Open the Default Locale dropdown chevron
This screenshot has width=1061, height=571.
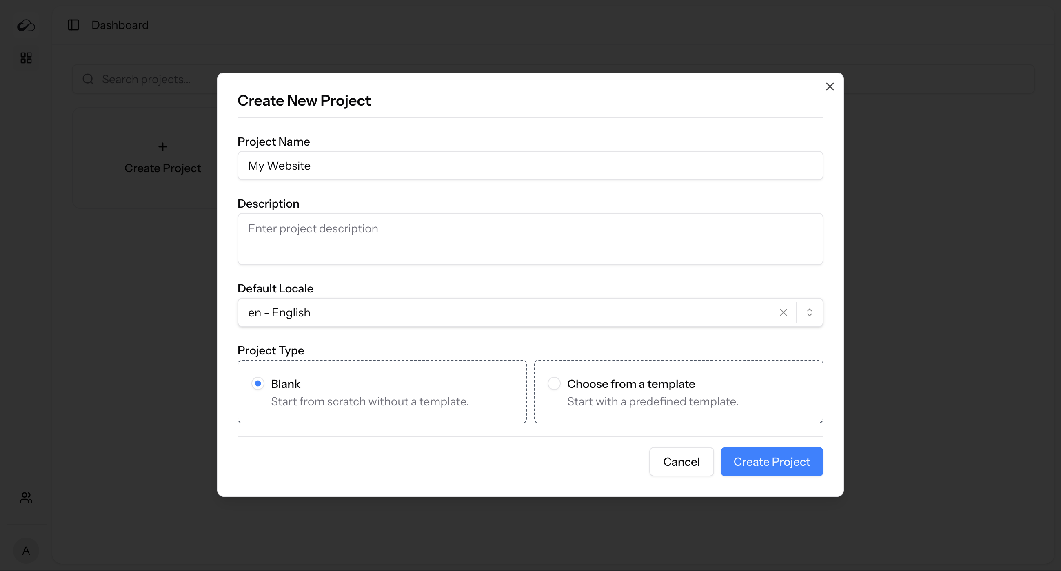pos(809,312)
